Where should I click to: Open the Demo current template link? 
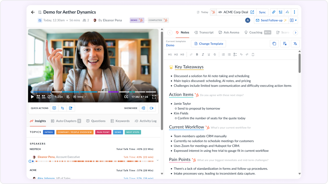click(170, 45)
